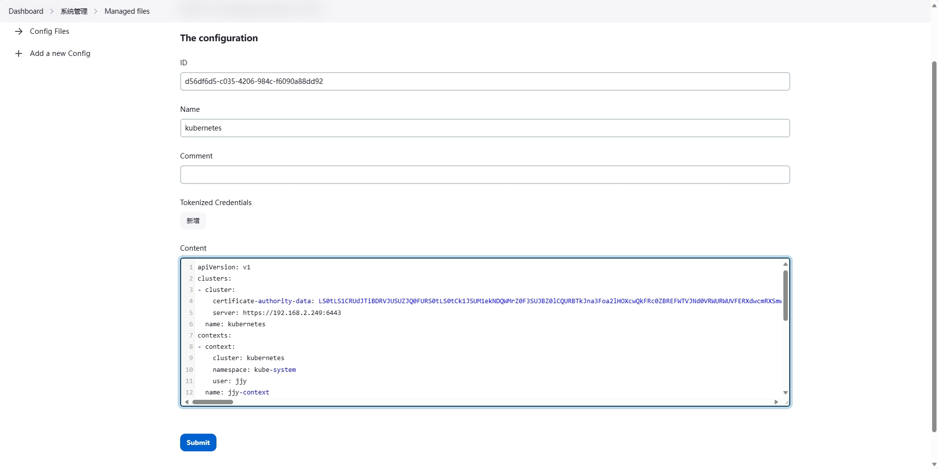This screenshot has width=938, height=469.
Task: Click the 'clusters:' line in the editor
Action: (x=214, y=279)
